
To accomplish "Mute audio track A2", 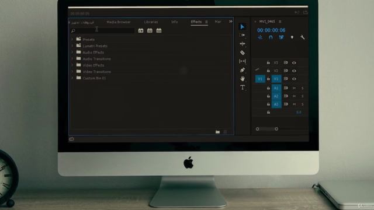I will [x=294, y=96].
